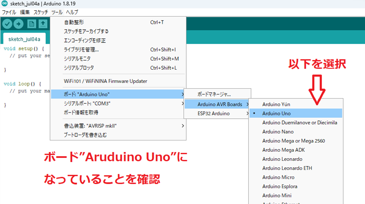Select the sketch_jul04a tab
365x204 pixels.
(24, 39)
